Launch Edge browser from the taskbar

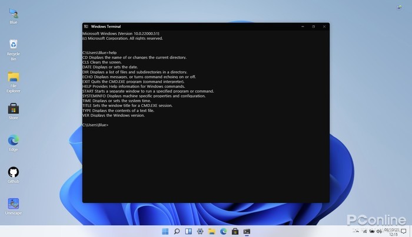click(224, 231)
